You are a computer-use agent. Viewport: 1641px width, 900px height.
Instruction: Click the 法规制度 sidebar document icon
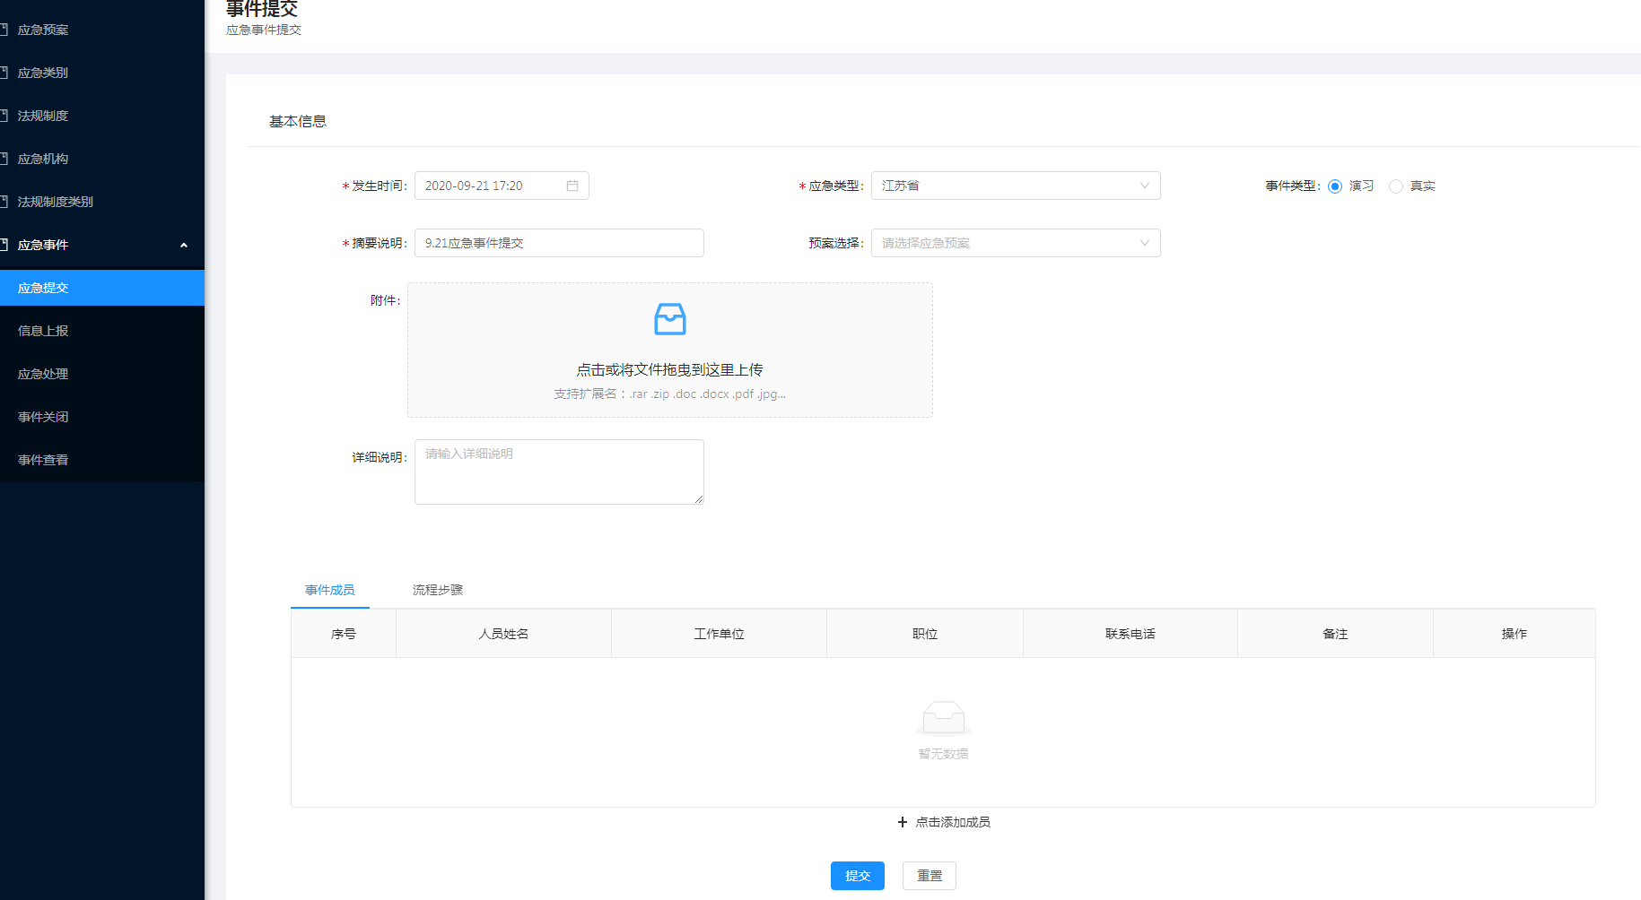[x=4, y=116]
